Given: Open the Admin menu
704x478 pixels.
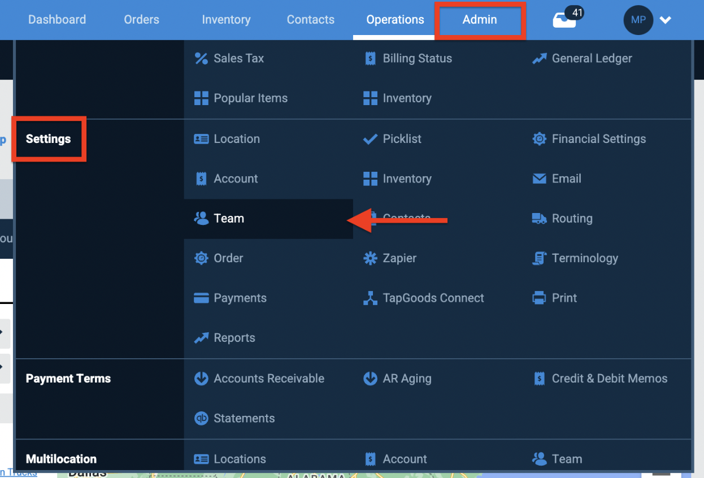Looking at the screenshot, I should tap(480, 19).
